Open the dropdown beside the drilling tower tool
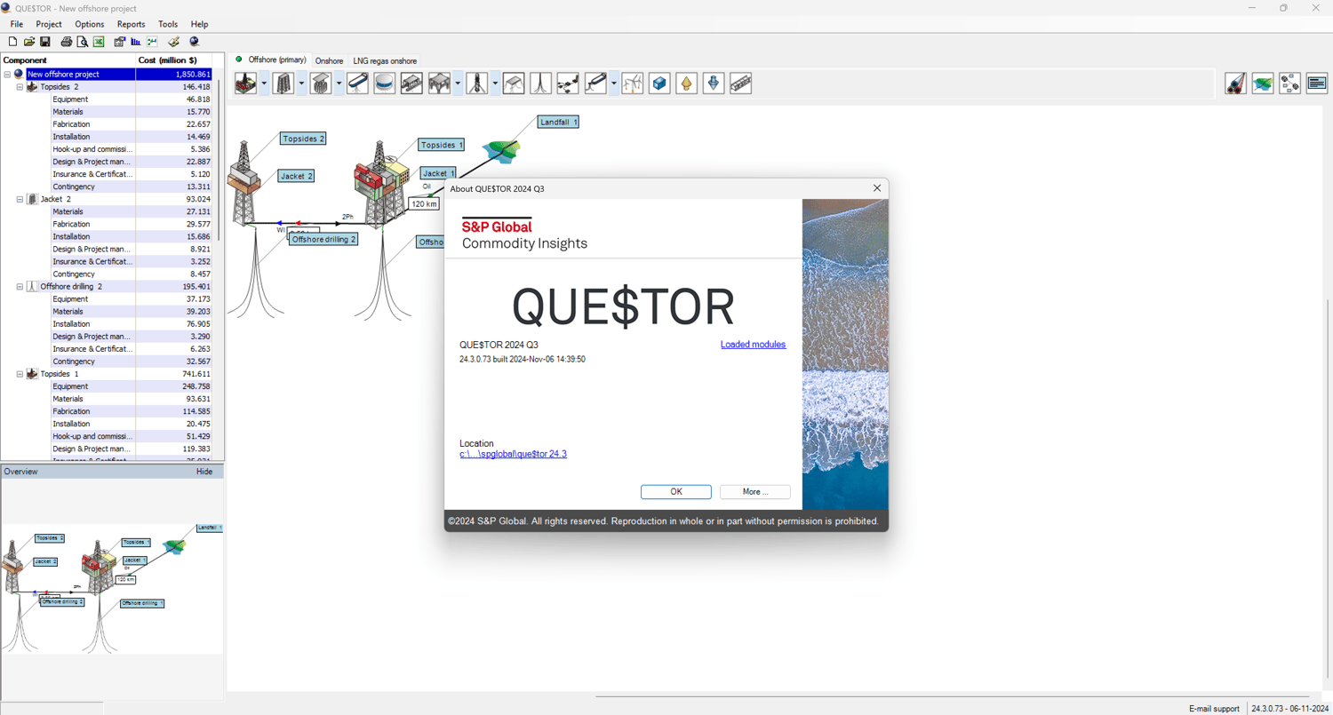The image size is (1333, 715). point(495,83)
